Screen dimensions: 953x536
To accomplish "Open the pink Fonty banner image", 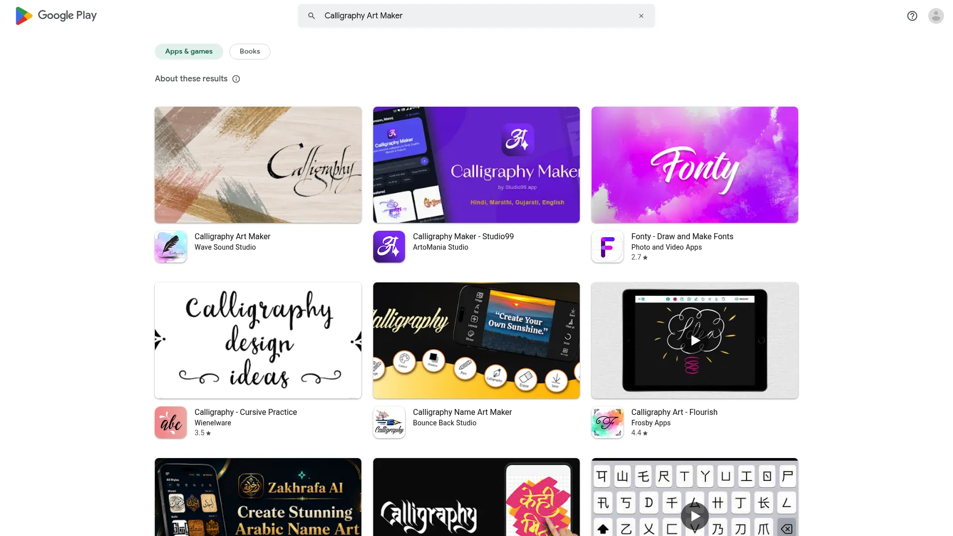I will (695, 165).
